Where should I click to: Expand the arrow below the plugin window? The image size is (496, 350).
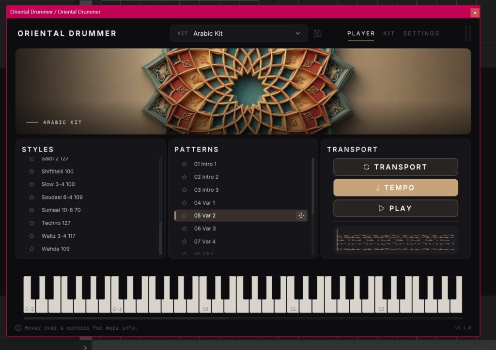pos(85,347)
